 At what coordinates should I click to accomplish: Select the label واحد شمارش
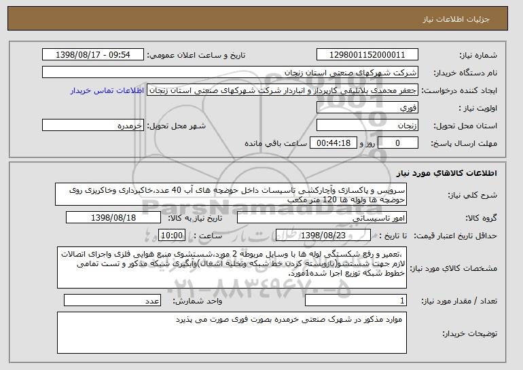click(198, 301)
